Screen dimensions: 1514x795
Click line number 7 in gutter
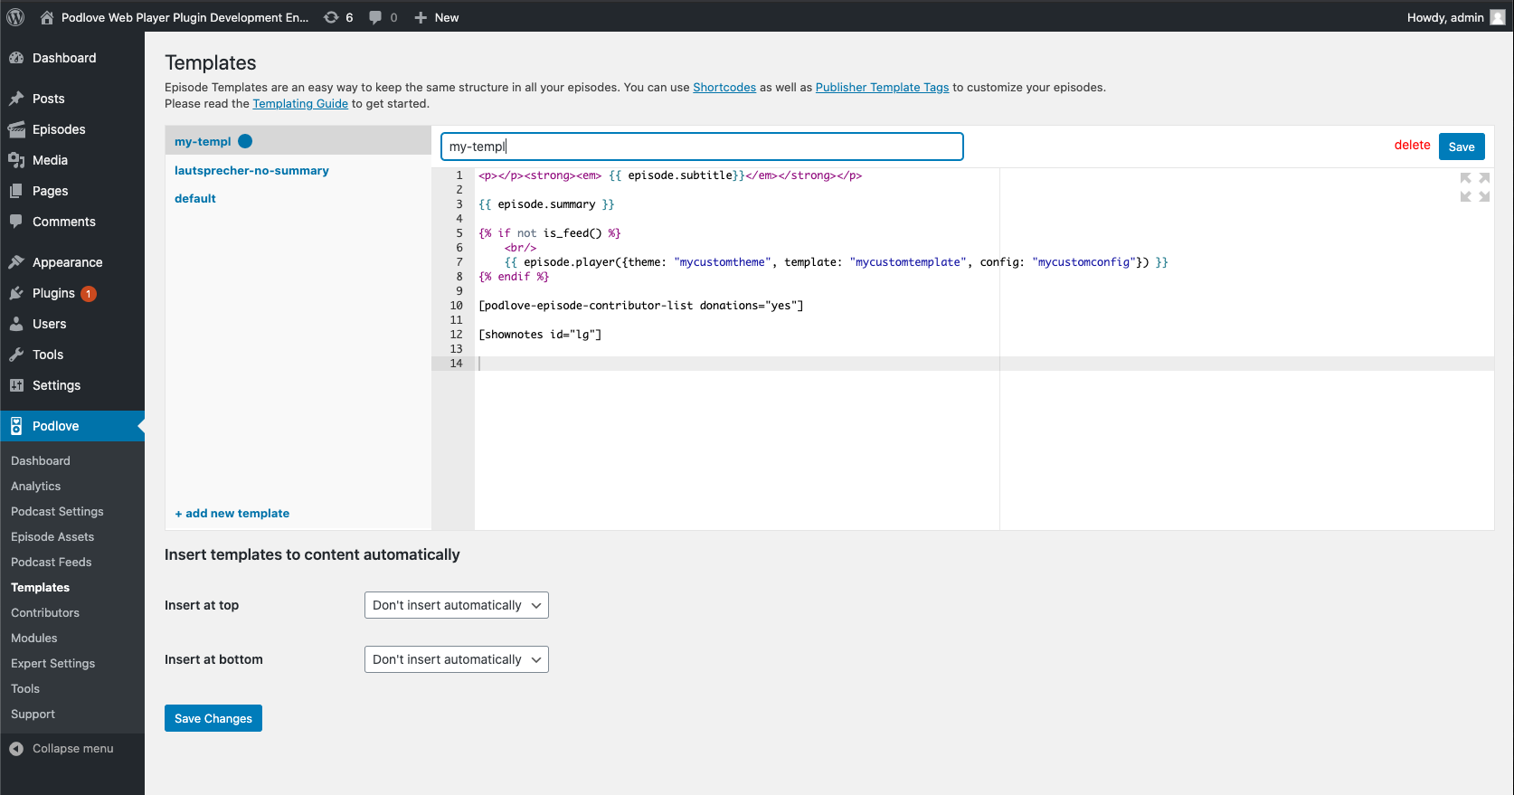coord(459,262)
